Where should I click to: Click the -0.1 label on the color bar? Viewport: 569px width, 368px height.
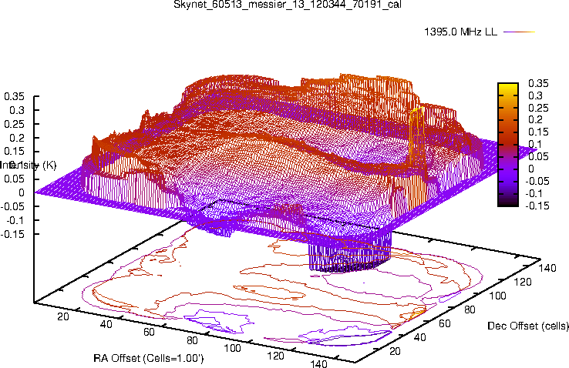(534, 193)
